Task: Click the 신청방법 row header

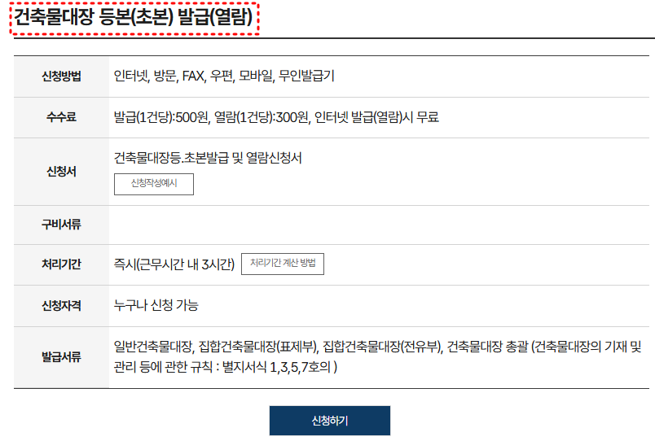Action: 61,76
